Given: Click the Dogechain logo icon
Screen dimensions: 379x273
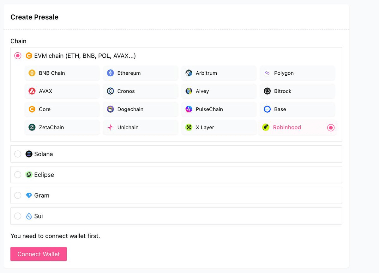Looking at the screenshot, I should (x=110, y=109).
